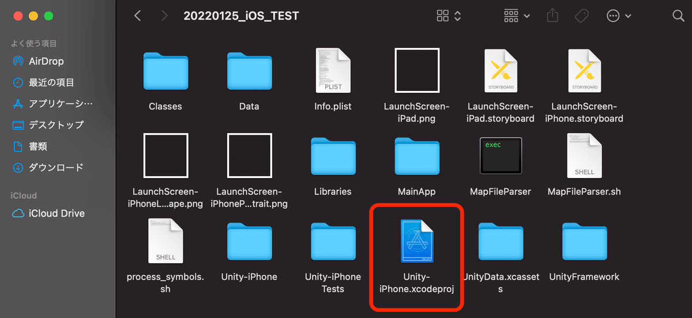Select the LaunchScreen-iPad.png thumbnail

click(417, 70)
